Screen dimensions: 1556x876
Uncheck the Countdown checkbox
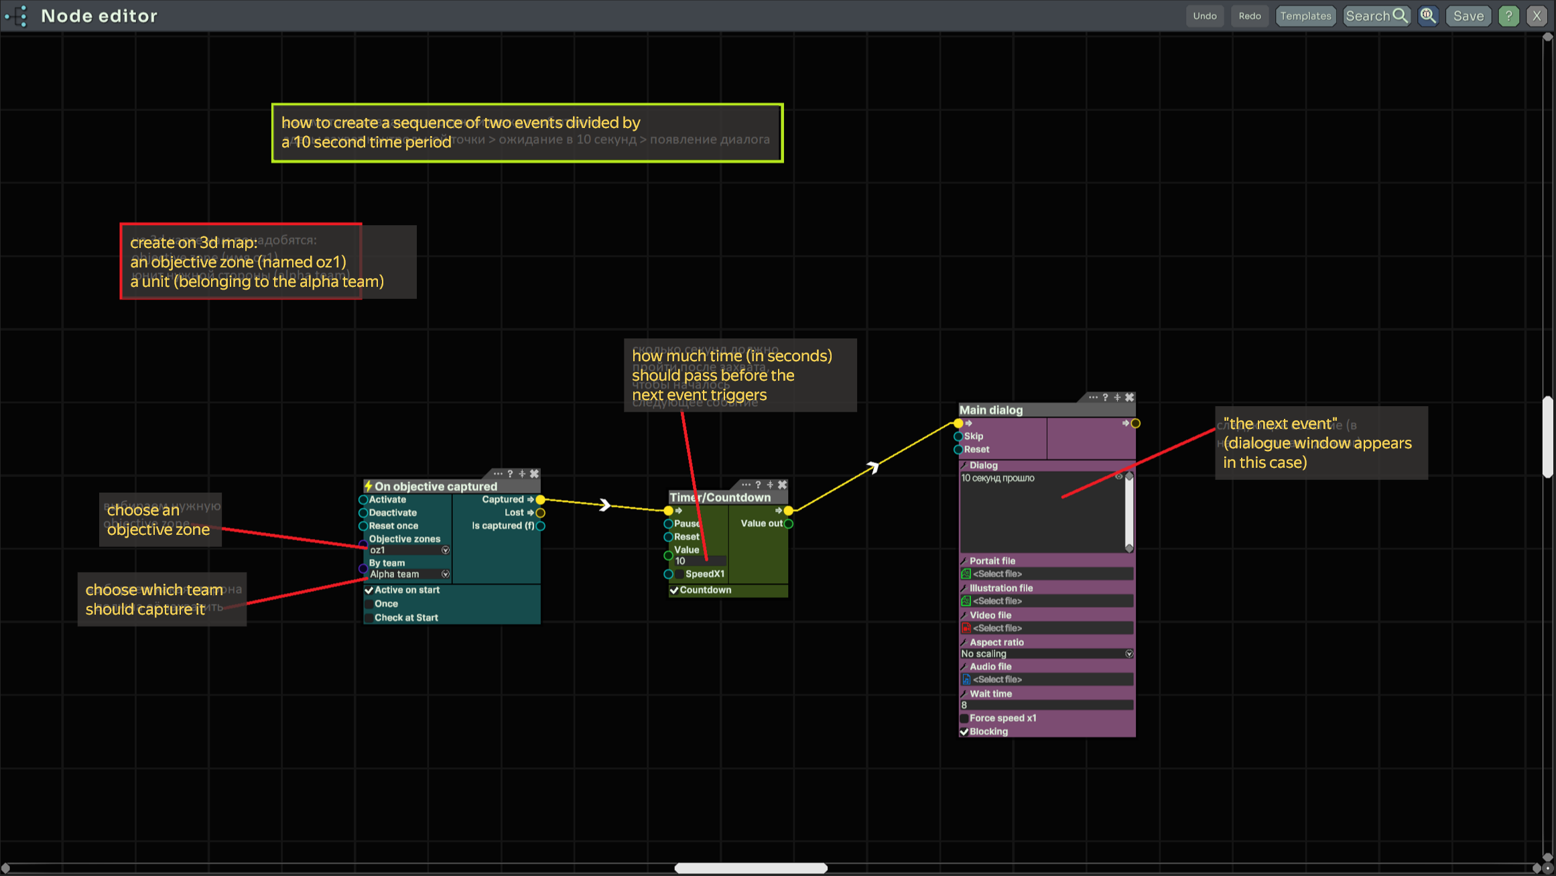[674, 590]
